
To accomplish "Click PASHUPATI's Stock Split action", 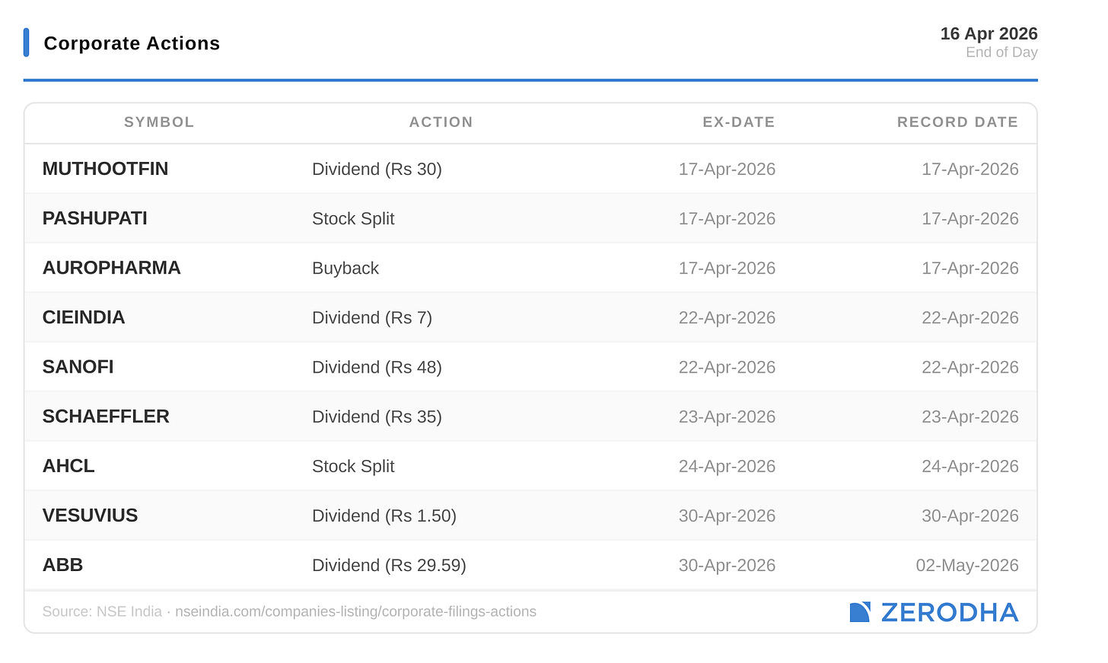I will 353,219.
